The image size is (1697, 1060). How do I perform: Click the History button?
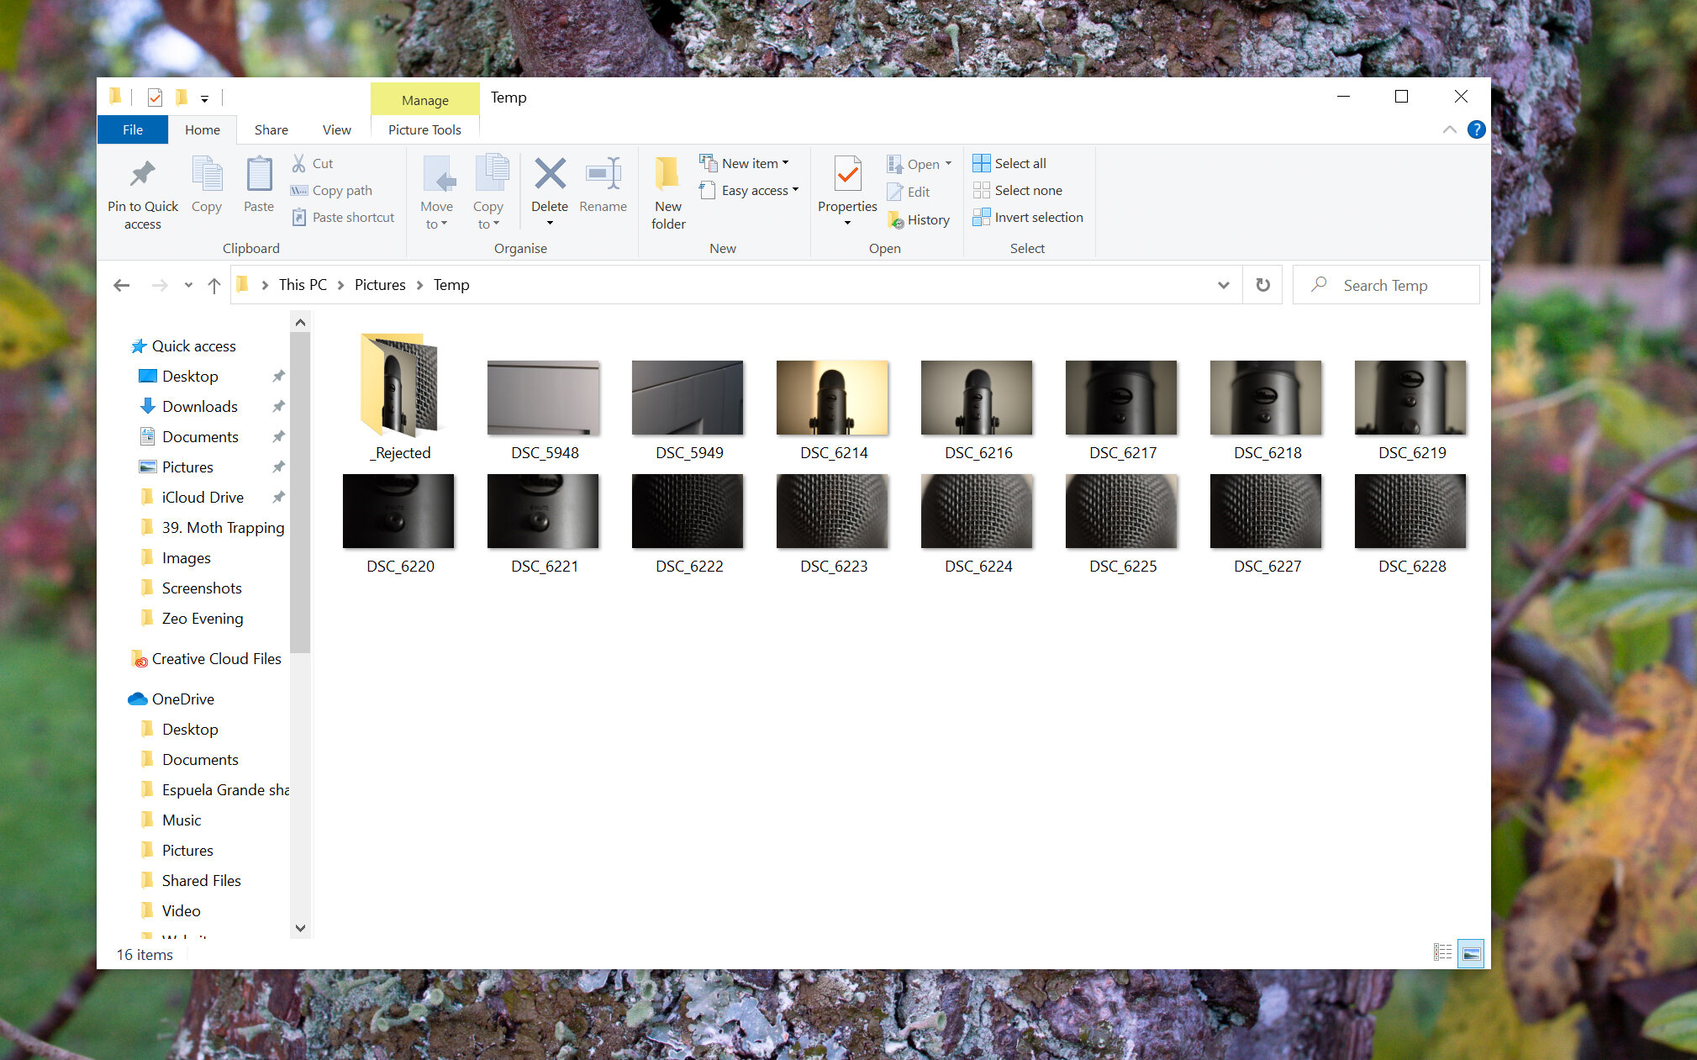pos(918,219)
